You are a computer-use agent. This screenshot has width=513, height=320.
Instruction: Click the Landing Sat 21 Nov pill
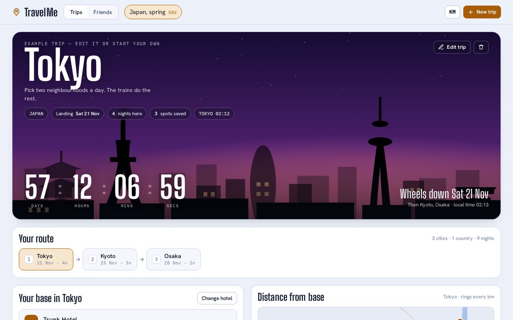coord(78,114)
